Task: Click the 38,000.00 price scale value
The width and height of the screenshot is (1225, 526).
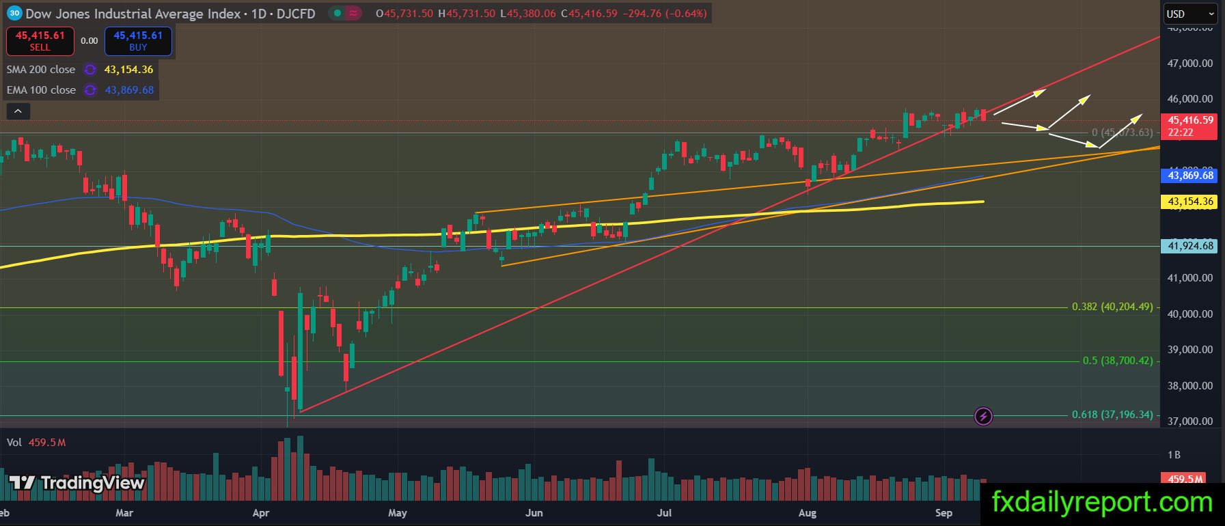Action: pos(1190,386)
